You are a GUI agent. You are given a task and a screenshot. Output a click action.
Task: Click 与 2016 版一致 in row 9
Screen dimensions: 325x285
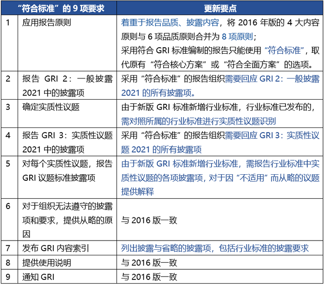(149, 277)
